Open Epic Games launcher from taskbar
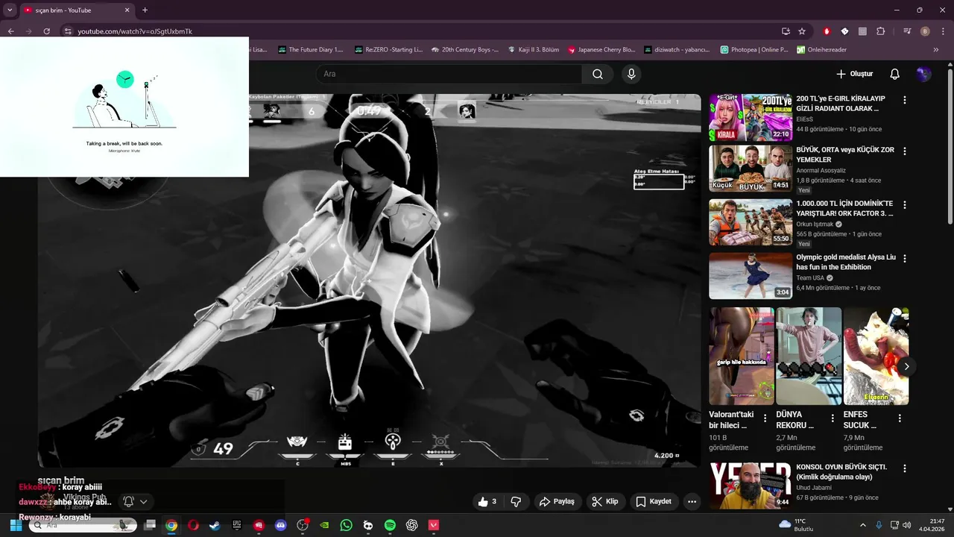 237,525
